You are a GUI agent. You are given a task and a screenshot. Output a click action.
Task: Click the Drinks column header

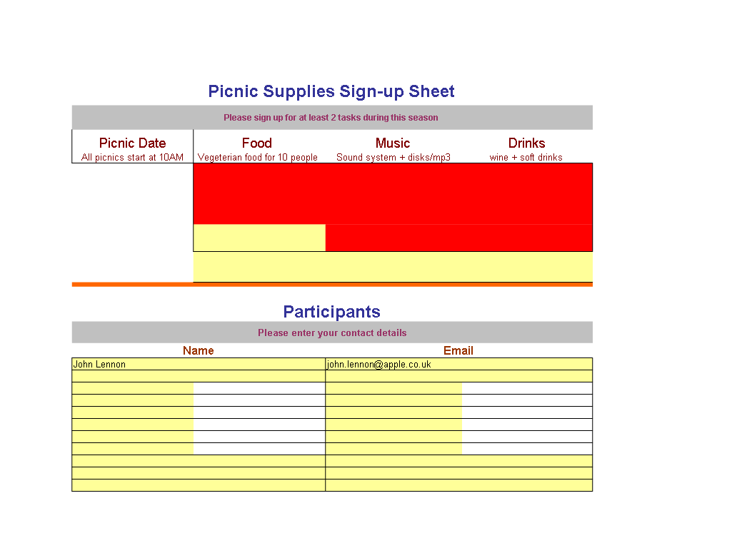[x=526, y=143]
